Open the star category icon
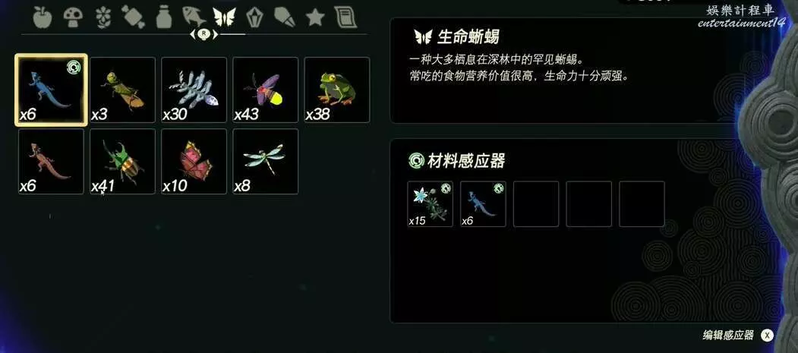This screenshot has height=353, width=798. (x=315, y=17)
